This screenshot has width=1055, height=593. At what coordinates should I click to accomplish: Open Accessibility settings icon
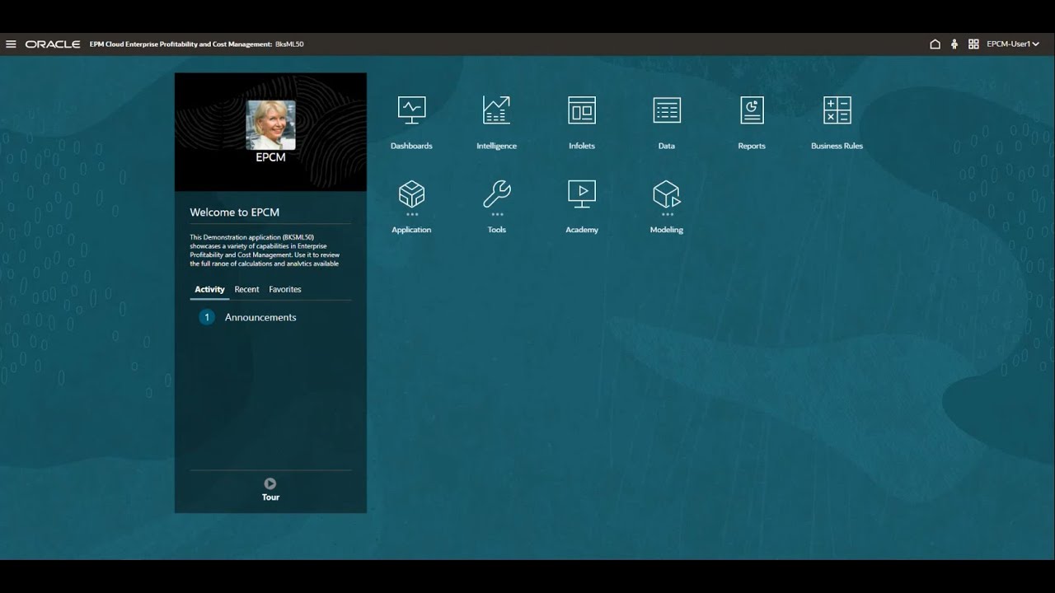[954, 44]
